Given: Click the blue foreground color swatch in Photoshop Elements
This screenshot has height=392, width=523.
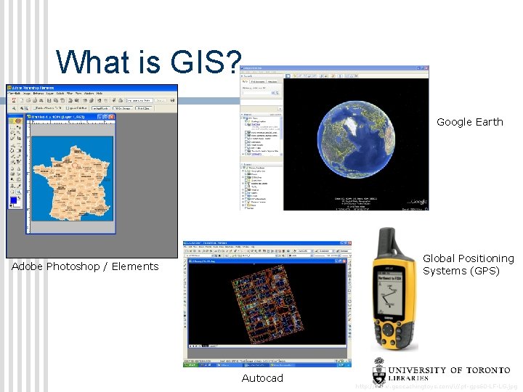Looking at the screenshot, I should 13,200.
